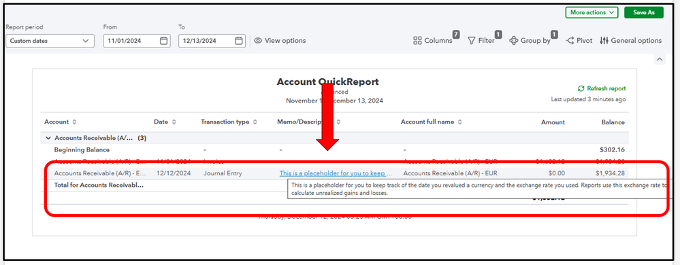Viewport: 680px width, 265px height.
Task: Sort by the Transaction type column
Action: pos(229,122)
